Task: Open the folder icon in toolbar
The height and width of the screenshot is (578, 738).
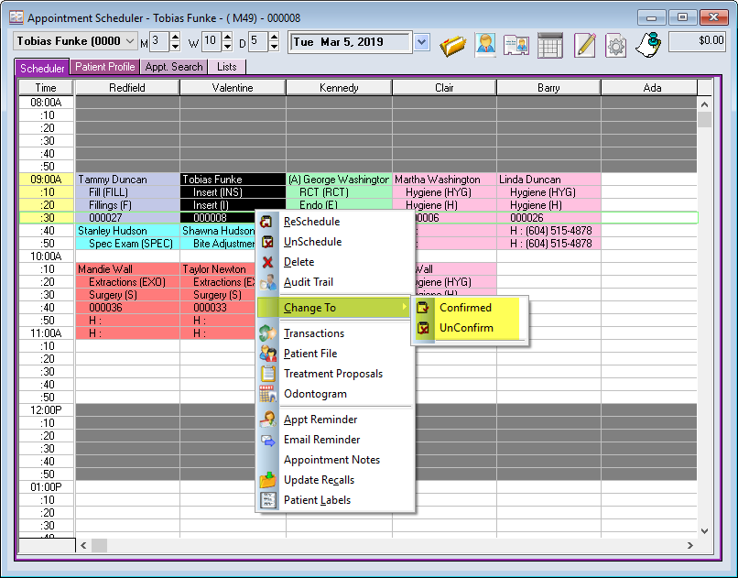Action: click(452, 44)
